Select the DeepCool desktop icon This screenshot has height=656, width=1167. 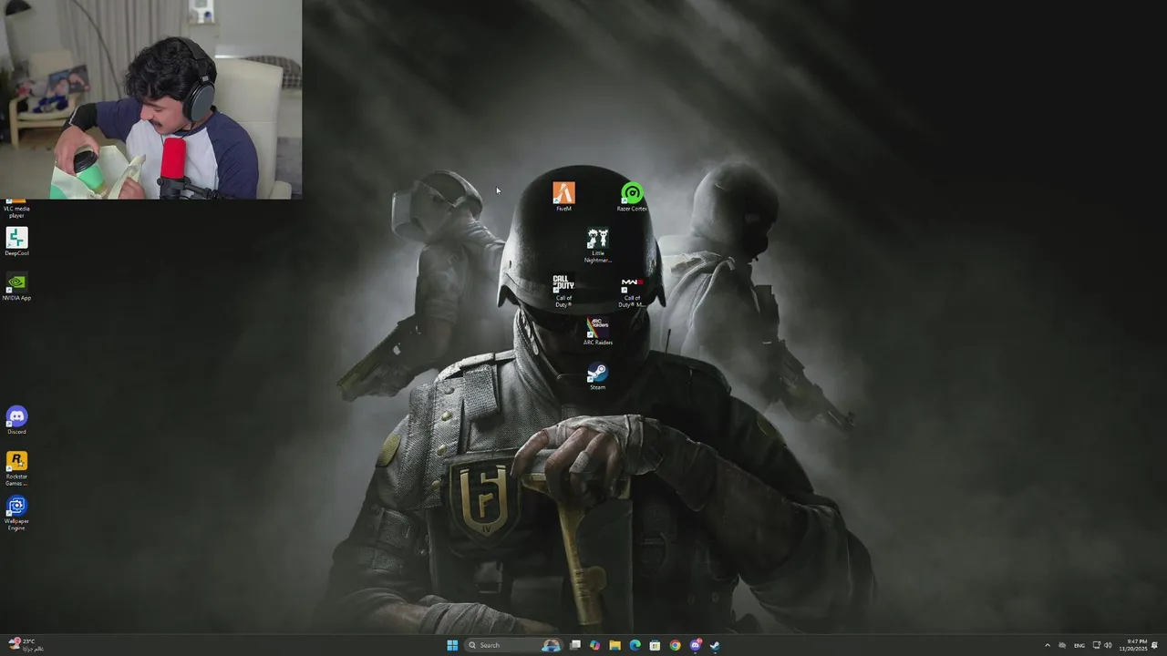[x=16, y=241]
